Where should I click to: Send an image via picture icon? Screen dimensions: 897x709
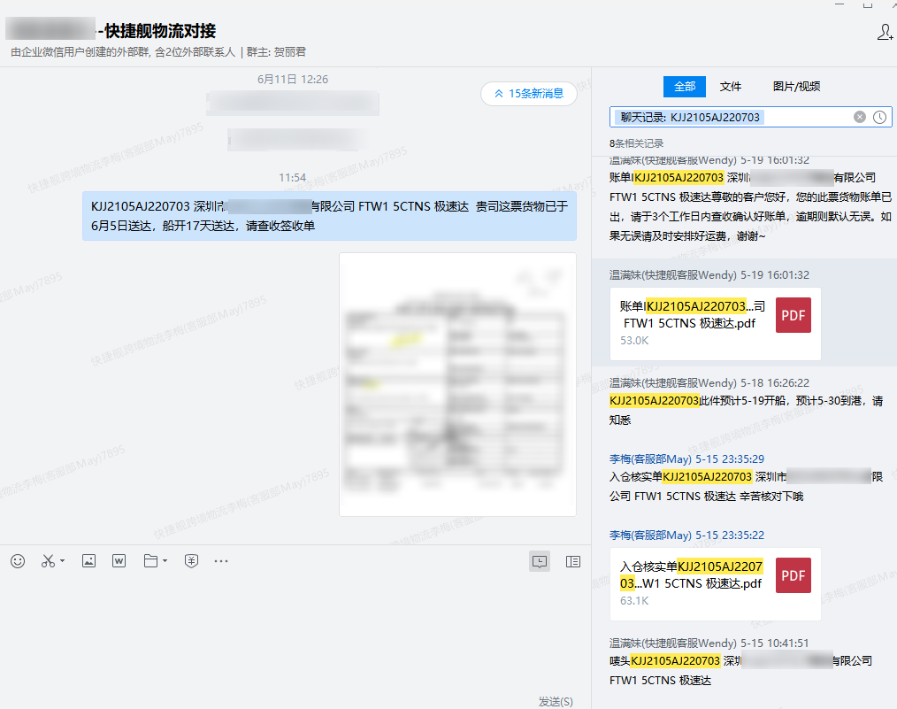(x=88, y=561)
